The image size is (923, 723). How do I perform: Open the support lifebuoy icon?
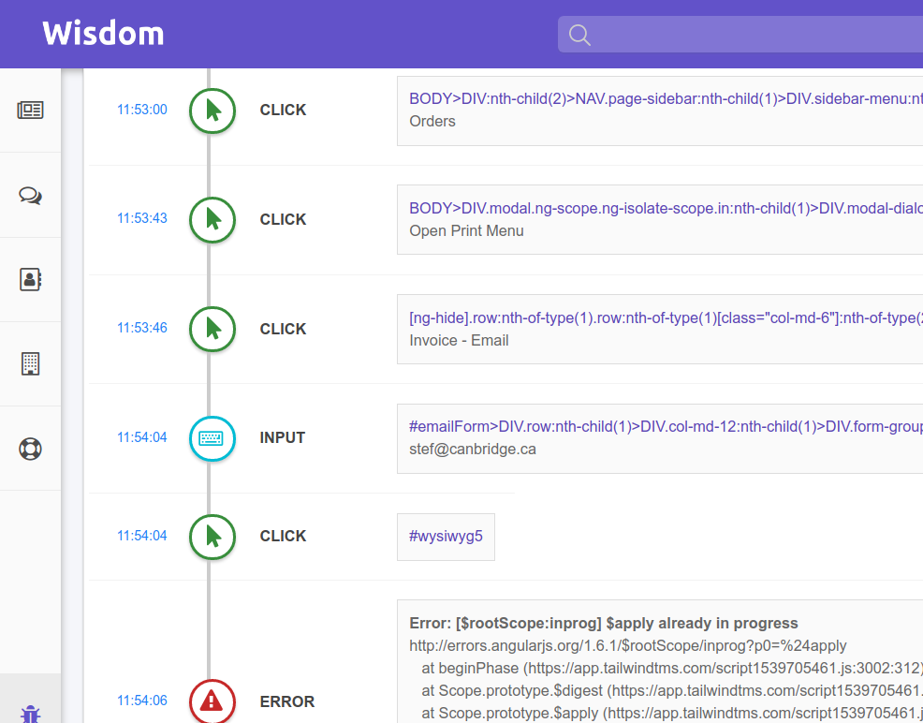pos(30,449)
